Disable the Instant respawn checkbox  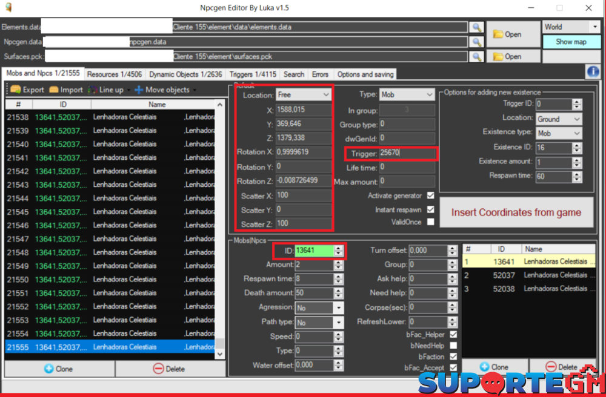click(x=430, y=209)
